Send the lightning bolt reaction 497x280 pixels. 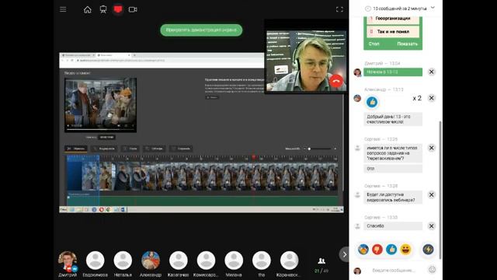click(428, 250)
